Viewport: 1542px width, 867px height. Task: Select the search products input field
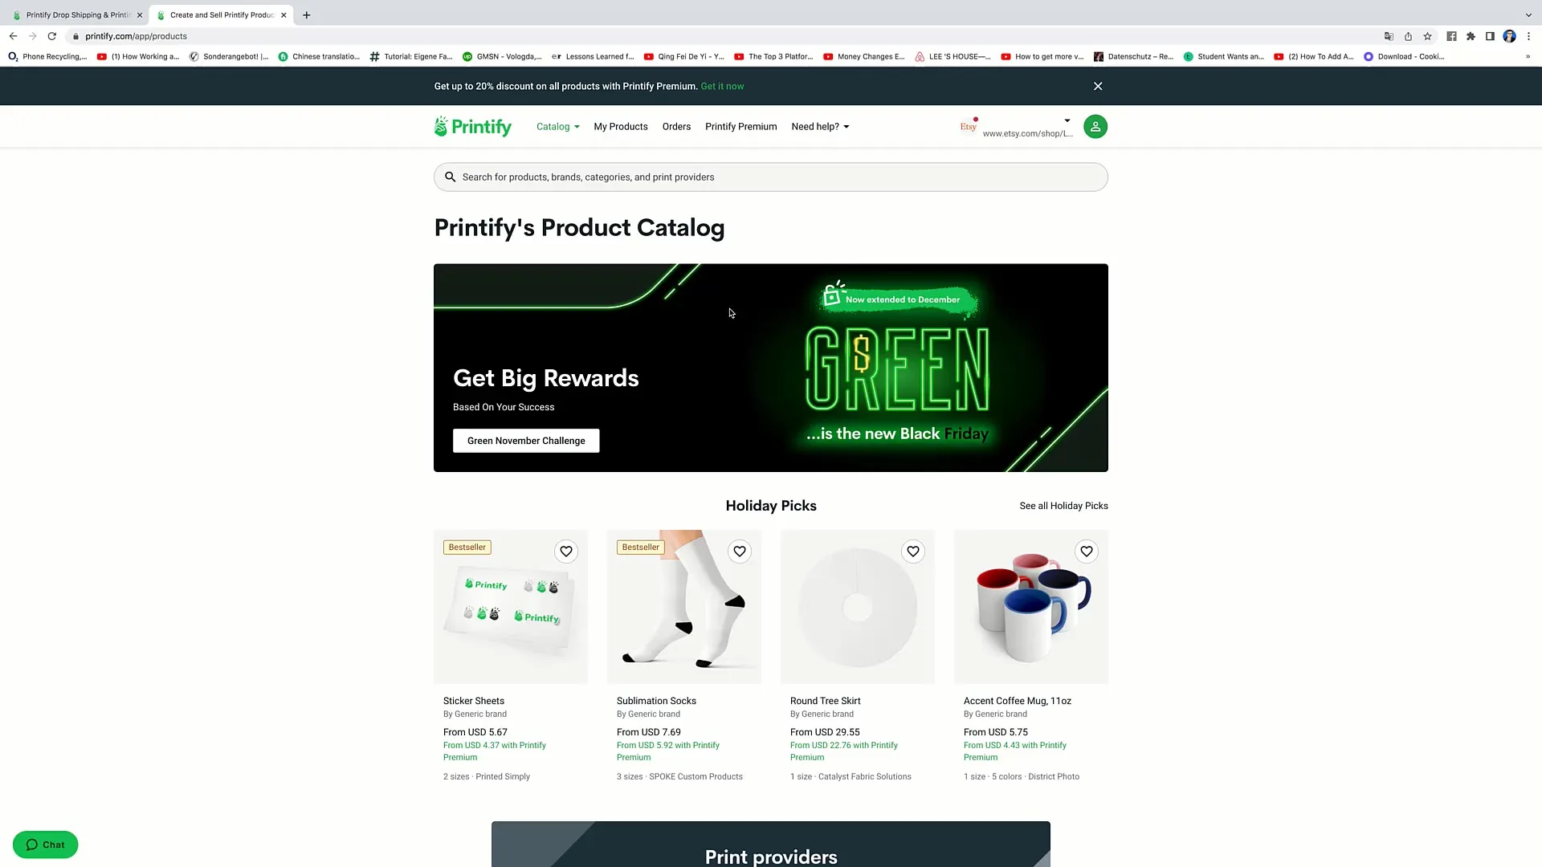pyautogui.click(x=771, y=177)
